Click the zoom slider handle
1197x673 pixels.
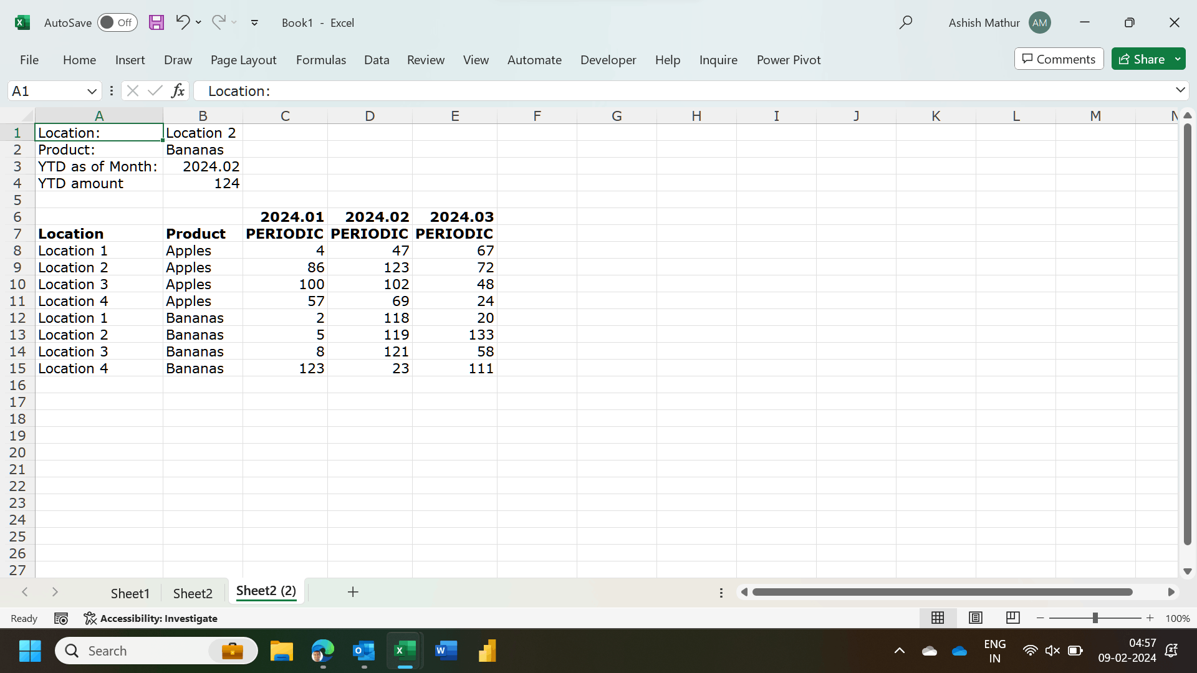[x=1095, y=618]
